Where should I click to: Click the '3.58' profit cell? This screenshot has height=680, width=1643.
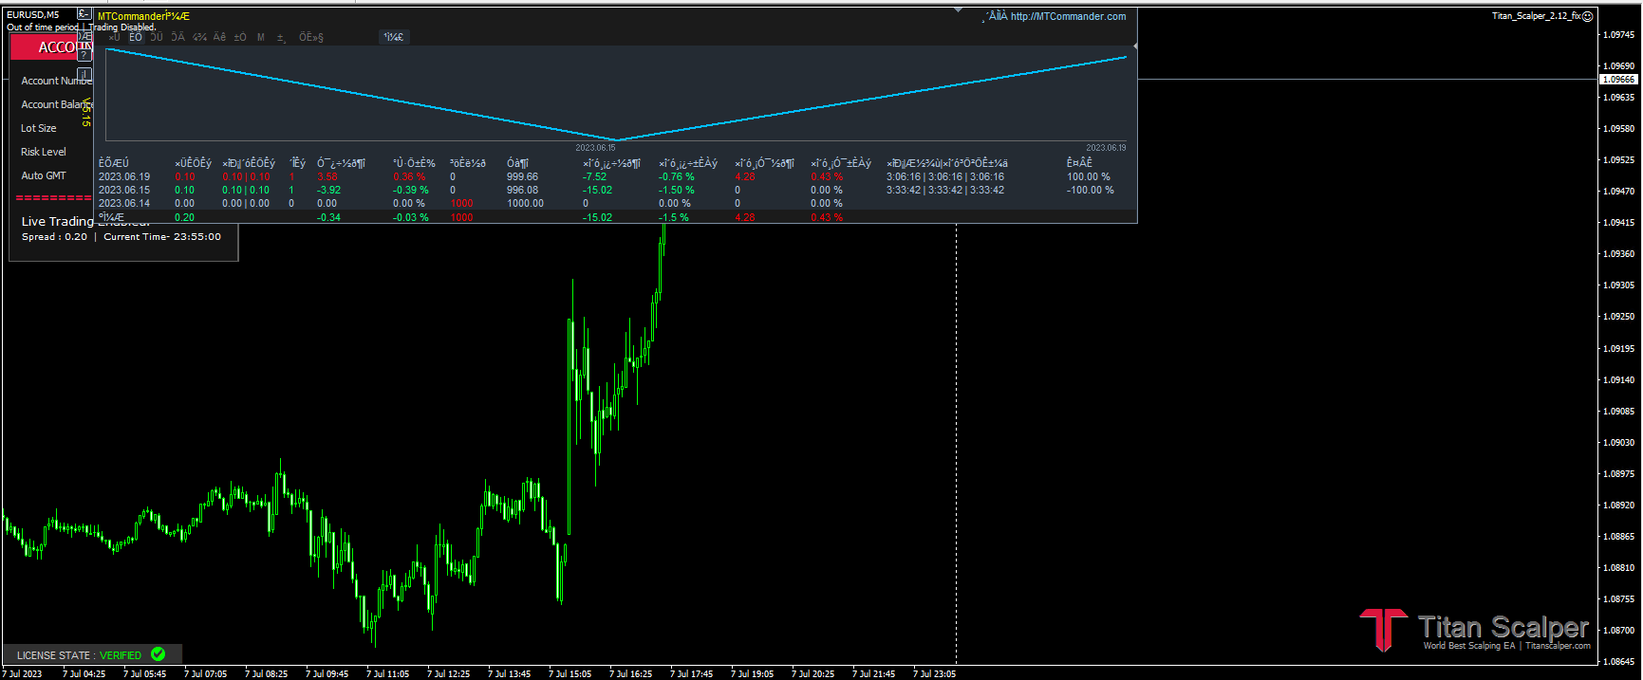point(327,176)
